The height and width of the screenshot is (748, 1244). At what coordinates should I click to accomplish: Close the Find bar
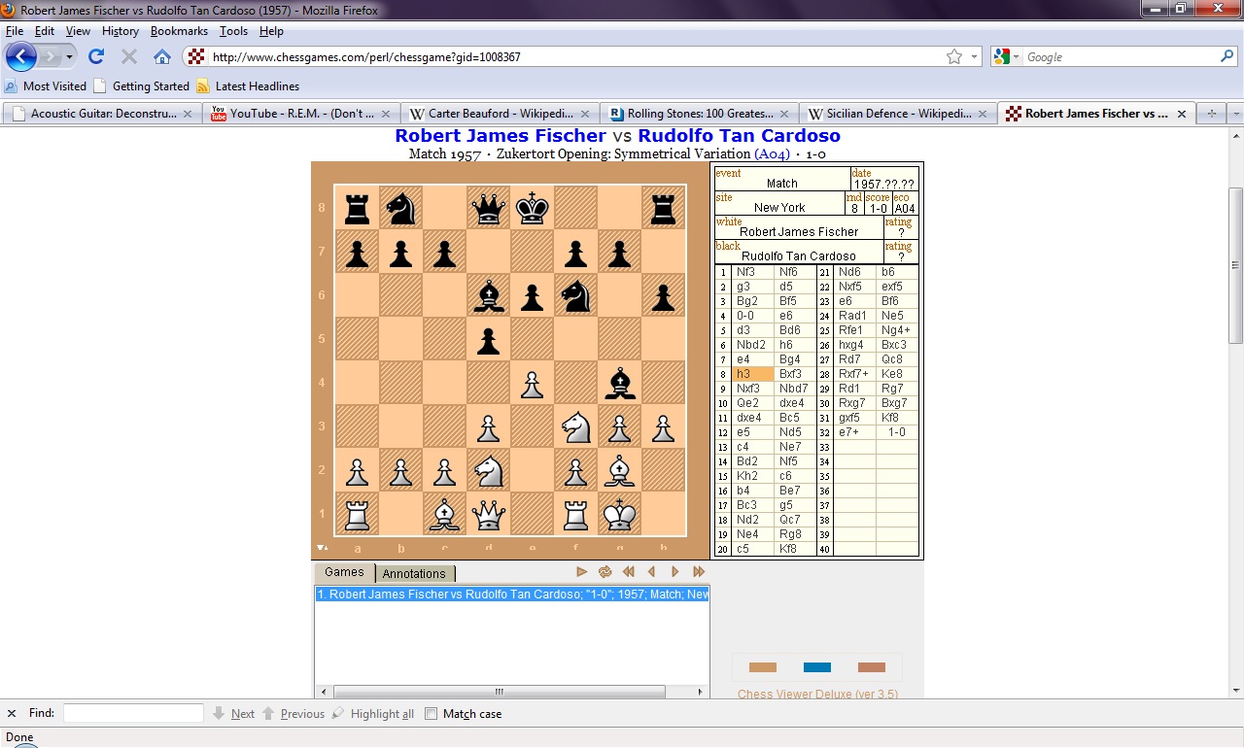[x=12, y=714]
